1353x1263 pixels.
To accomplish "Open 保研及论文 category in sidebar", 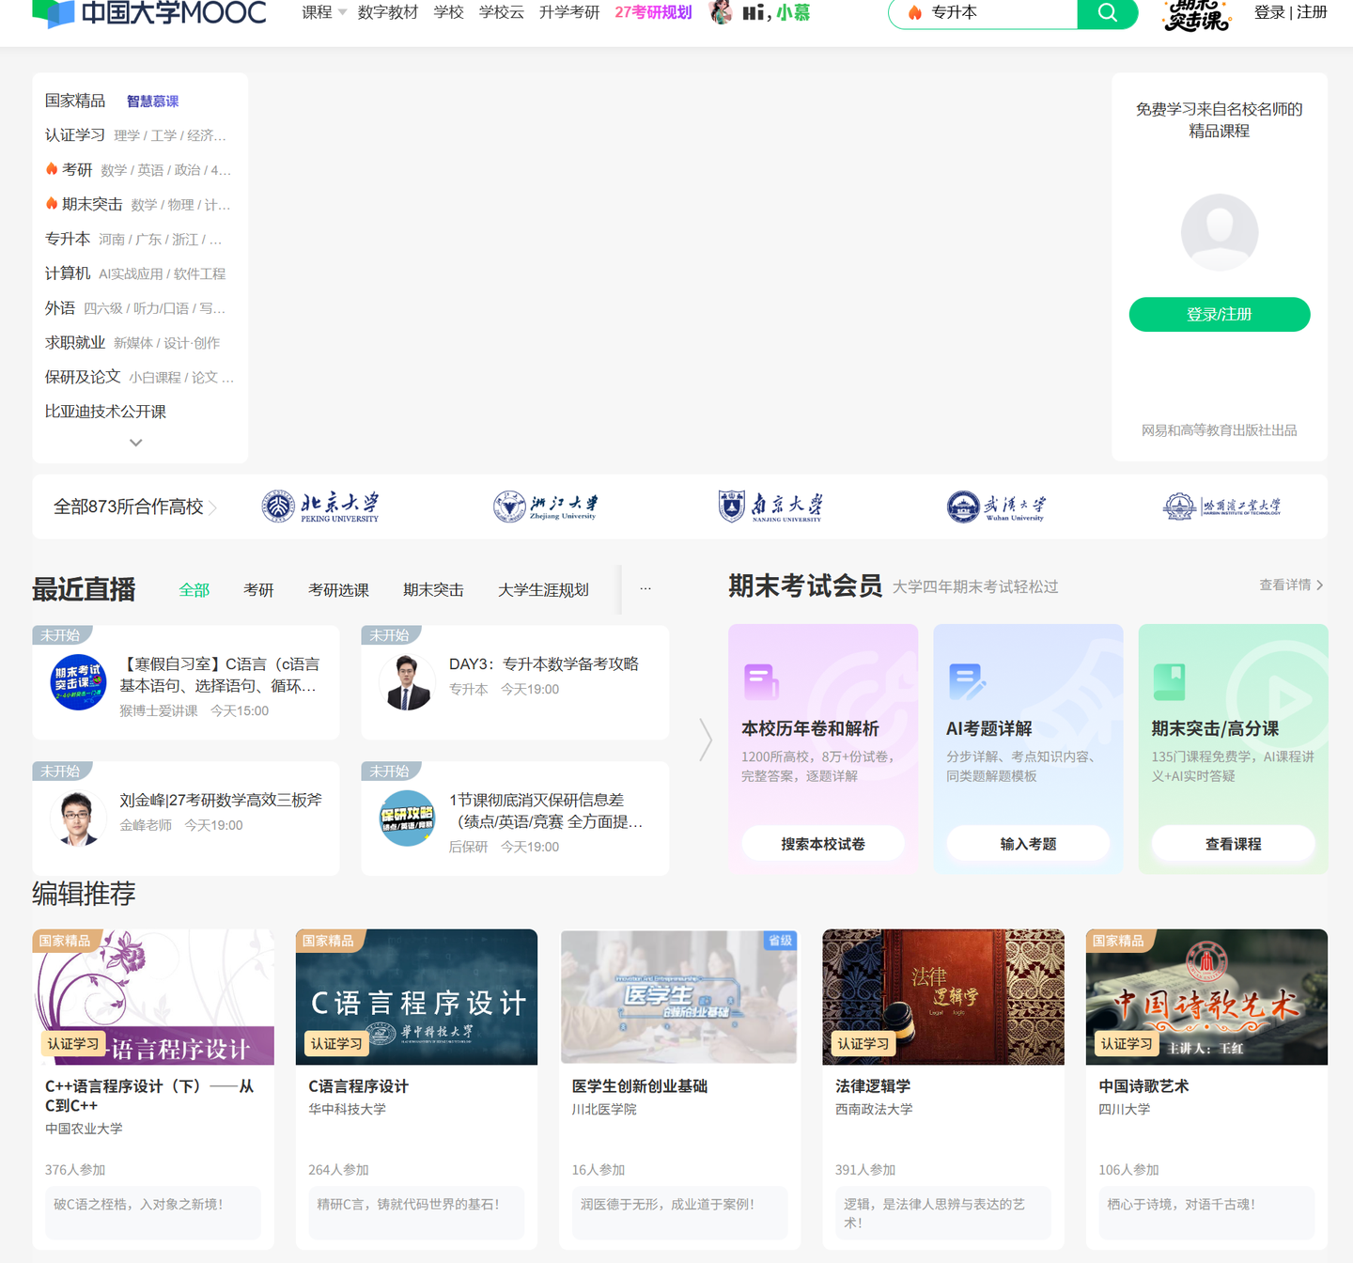I will pyautogui.click(x=83, y=377).
